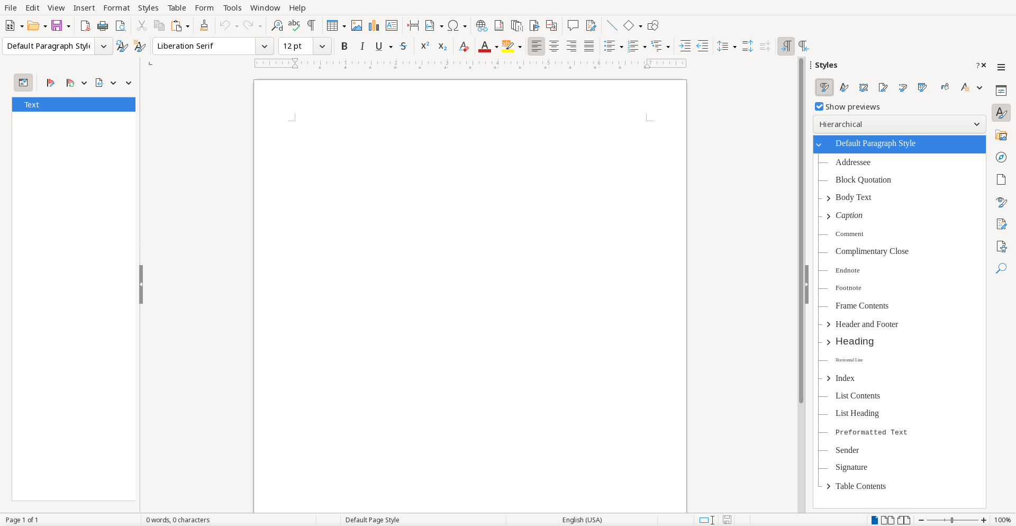This screenshot has height=526, width=1016.
Task: Expand Body Text style tree
Action: click(x=828, y=198)
